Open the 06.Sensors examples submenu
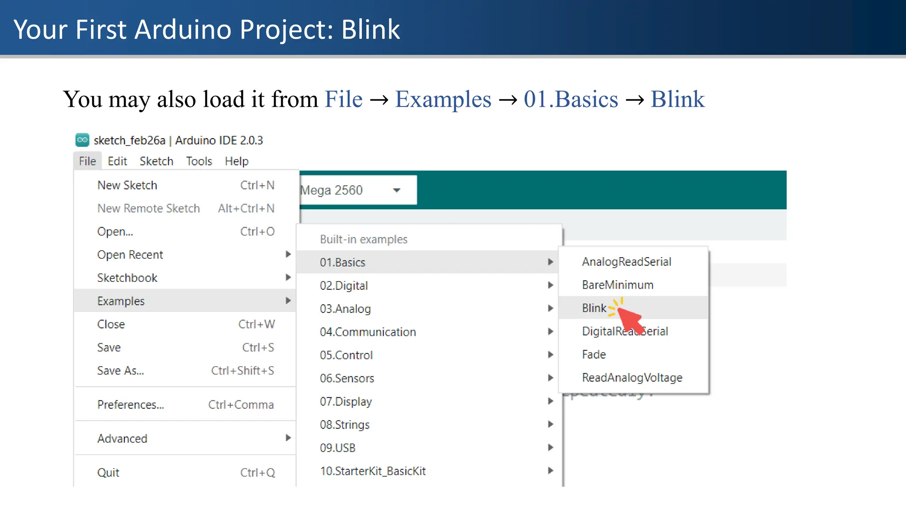The width and height of the screenshot is (906, 509). click(347, 378)
